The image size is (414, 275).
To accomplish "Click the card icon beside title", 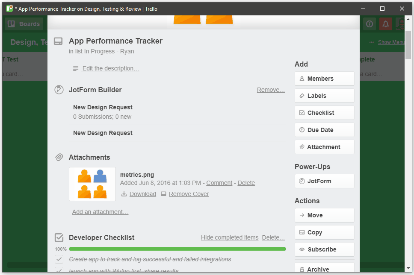I will [58, 41].
